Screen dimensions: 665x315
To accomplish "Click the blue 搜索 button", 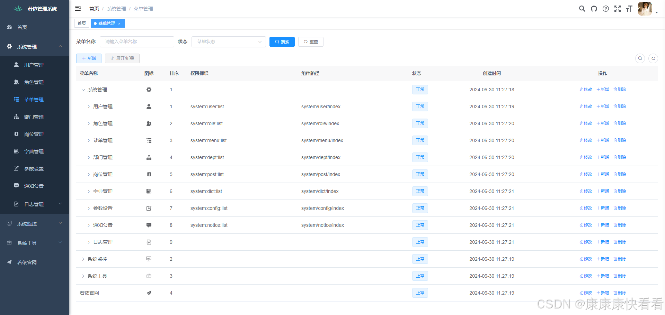I will pyautogui.click(x=282, y=42).
